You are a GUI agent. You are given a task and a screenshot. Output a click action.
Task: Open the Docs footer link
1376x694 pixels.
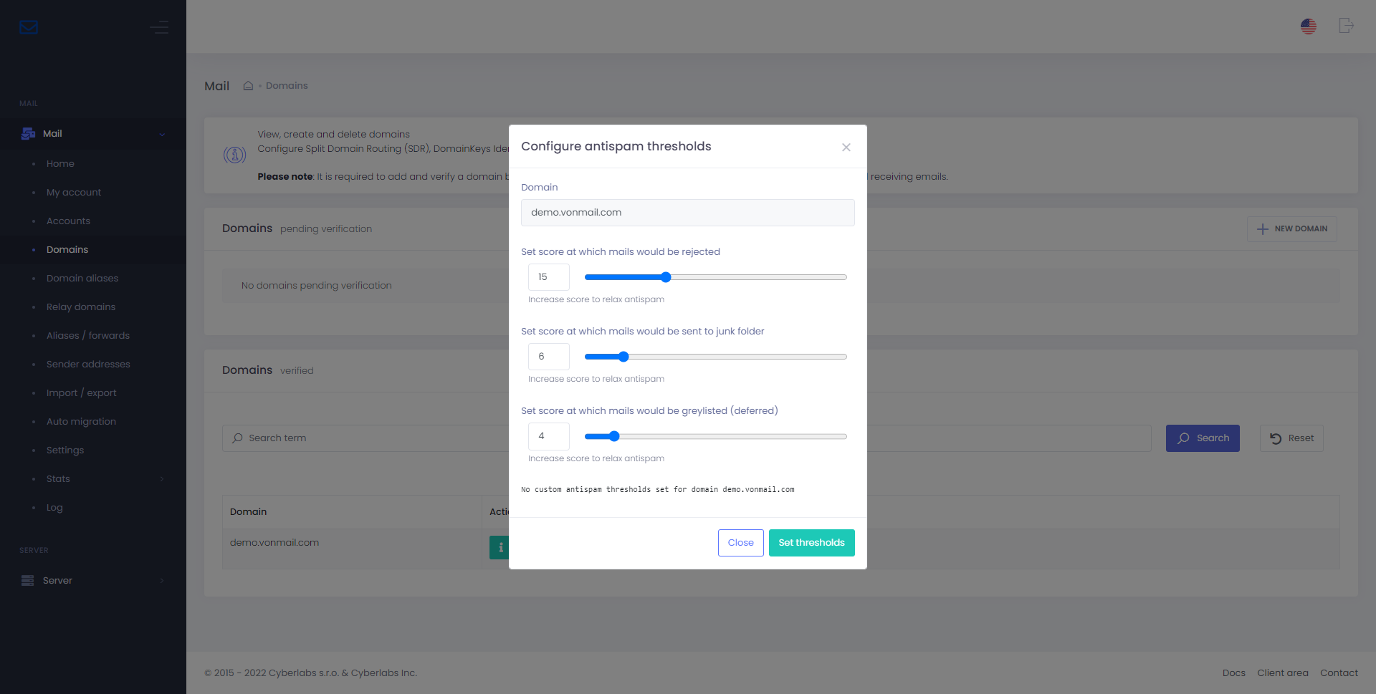coord(1233,673)
